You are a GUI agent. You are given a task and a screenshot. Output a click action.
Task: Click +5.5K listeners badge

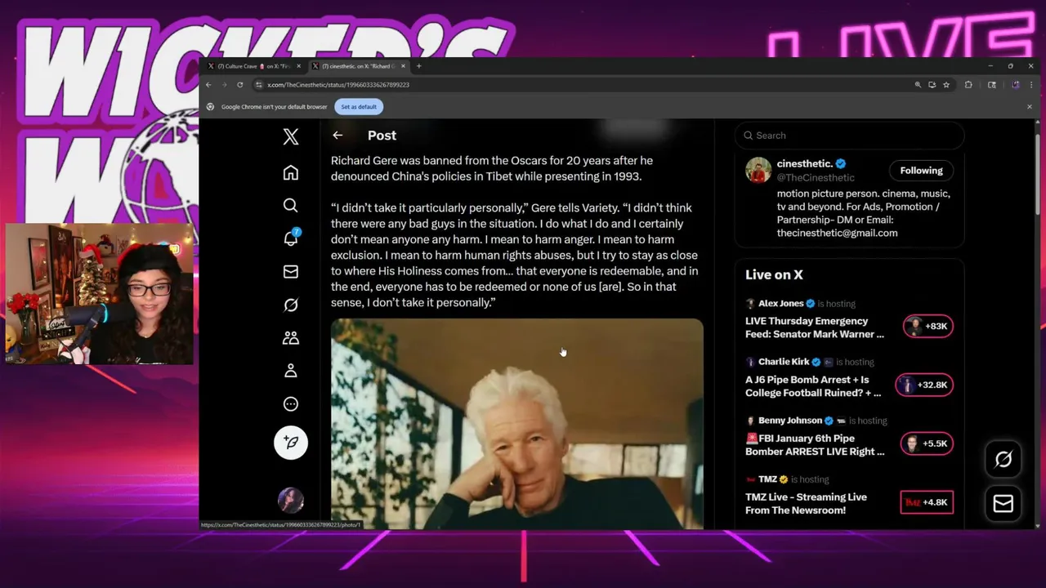click(x=927, y=444)
